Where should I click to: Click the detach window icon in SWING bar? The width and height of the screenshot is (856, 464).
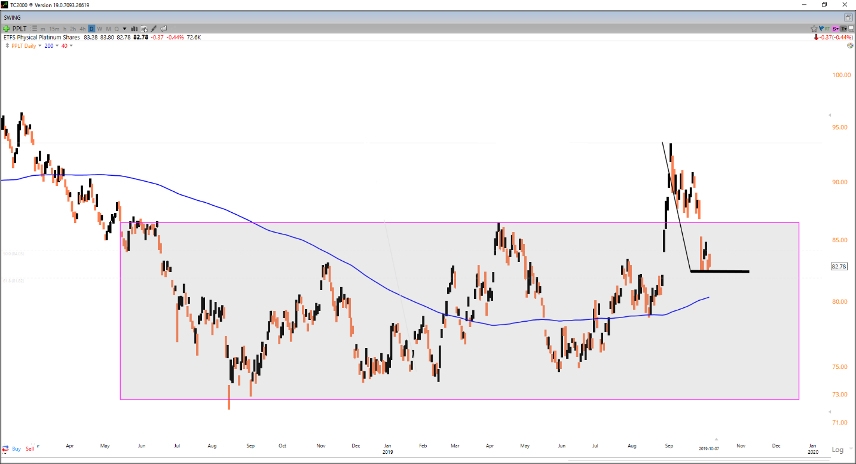point(848,18)
